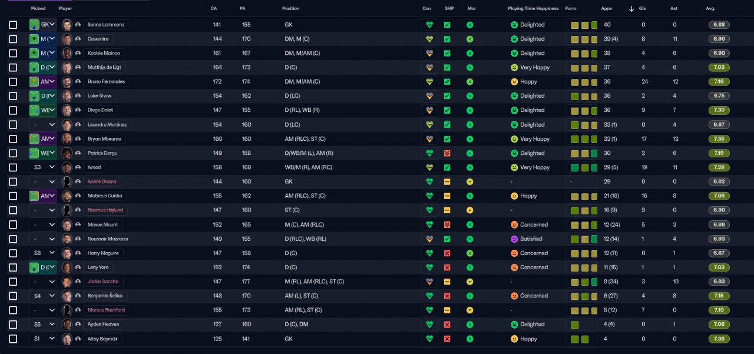Sort by the Avg. rating header

coord(710,9)
